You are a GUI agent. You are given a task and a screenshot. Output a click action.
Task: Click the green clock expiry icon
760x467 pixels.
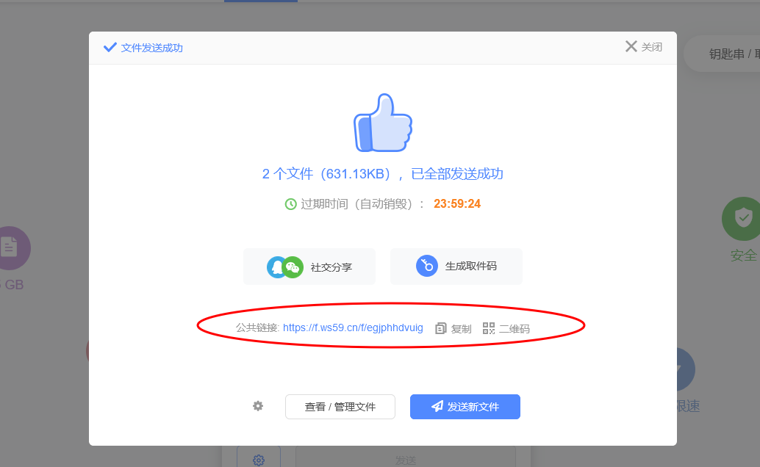coord(291,203)
